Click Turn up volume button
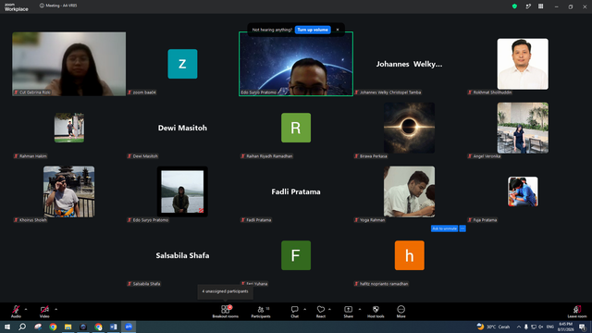 [x=313, y=30]
